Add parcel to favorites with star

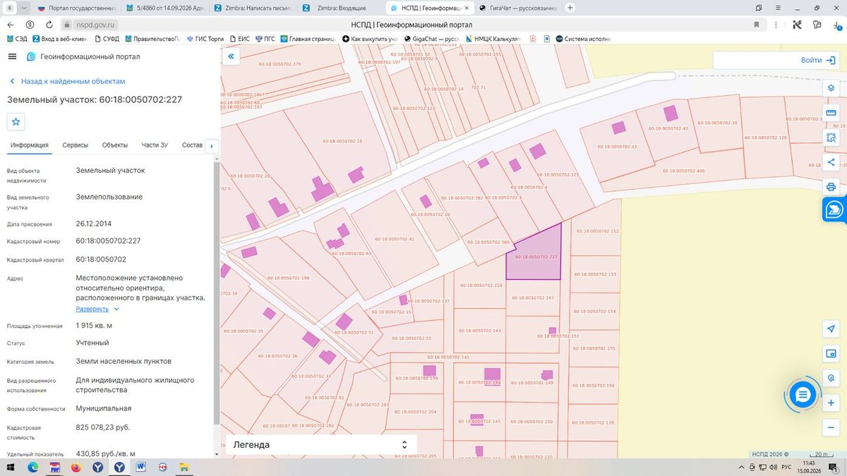coord(16,121)
